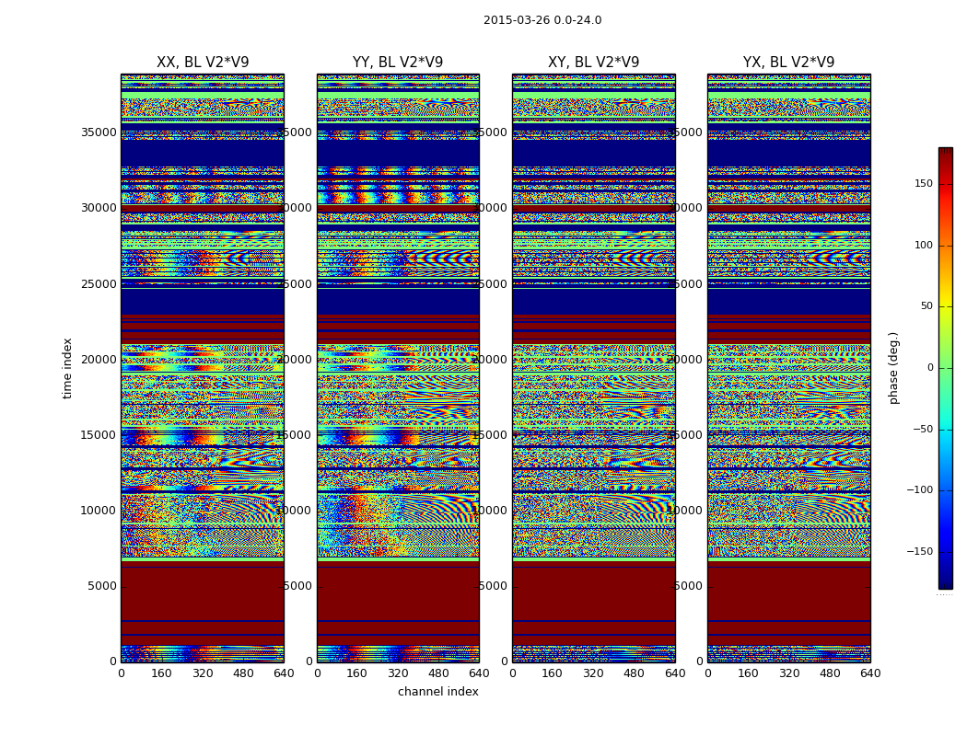Click the 0 tick label on colorbar
The image size is (967, 736).
tap(930, 368)
